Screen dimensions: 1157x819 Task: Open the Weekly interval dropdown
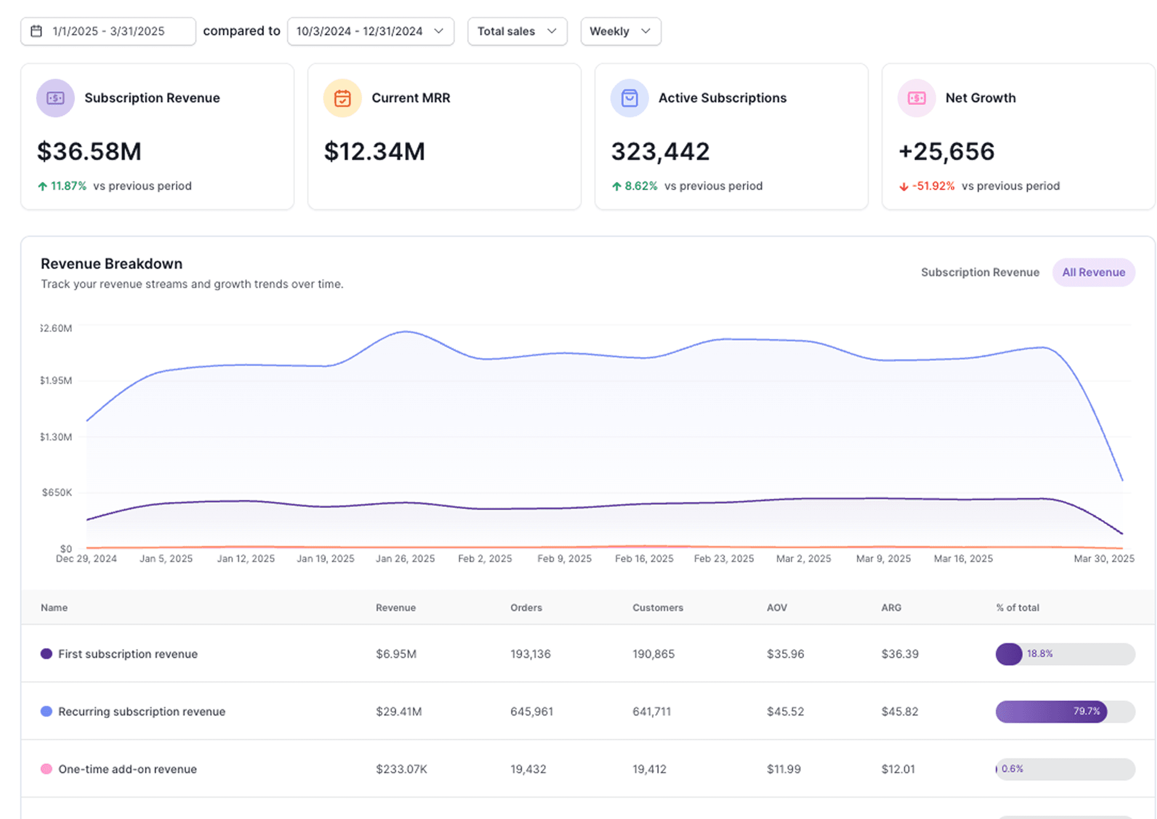click(x=620, y=31)
